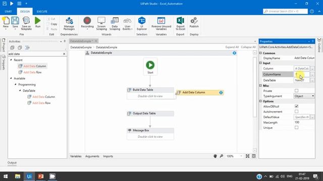Click the designer magnifier search icon
The image size is (323, 181).
222,156
